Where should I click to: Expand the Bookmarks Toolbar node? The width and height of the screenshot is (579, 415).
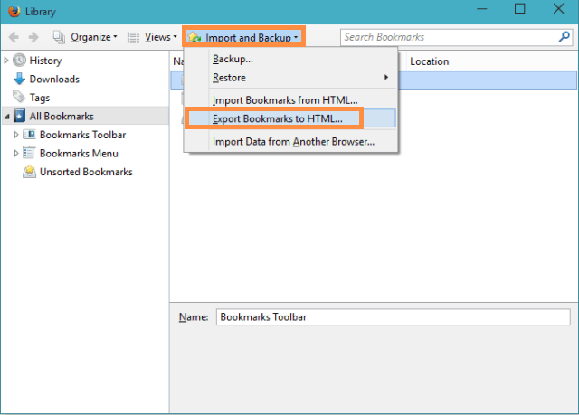point(16,135)
